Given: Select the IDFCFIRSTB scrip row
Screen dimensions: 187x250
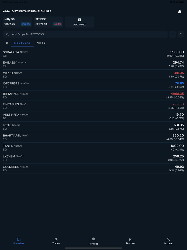Looking at the screenshot, I should pyautogui.click(x=94, y=85).
